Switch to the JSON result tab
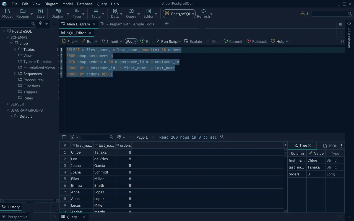Screen dimensions: 354x221 coord(330,146)
